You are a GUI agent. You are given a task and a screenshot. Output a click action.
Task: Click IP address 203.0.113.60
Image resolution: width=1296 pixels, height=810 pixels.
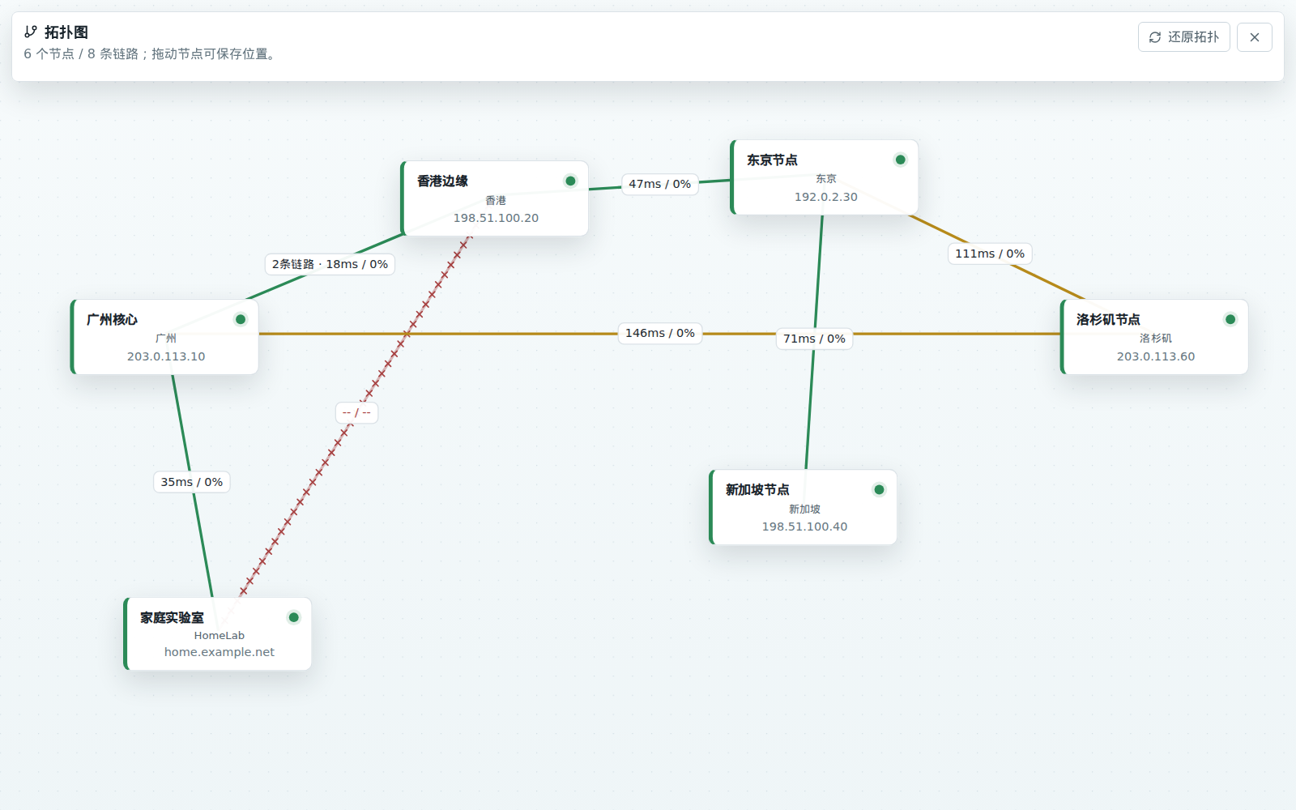[1156, 356]
